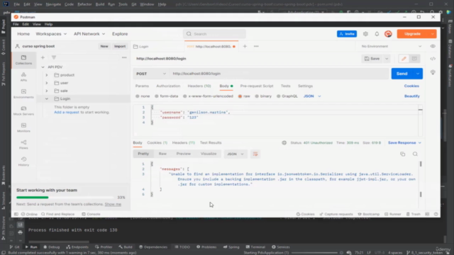Expand the sale folder
Screen dimensions: 454x255
coord(47,91)
